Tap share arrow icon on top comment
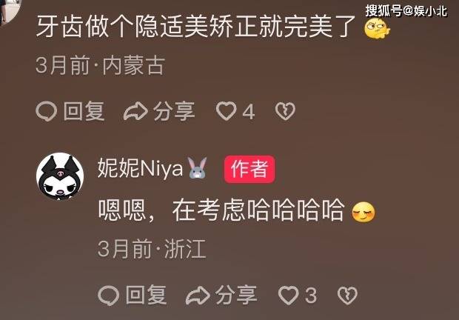Image resolution: width=459 pixels, height=320 pixels. [x=135, y=111]
